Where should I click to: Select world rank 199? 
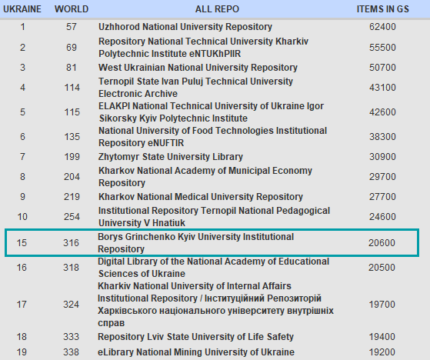click(x=72, y=157)
